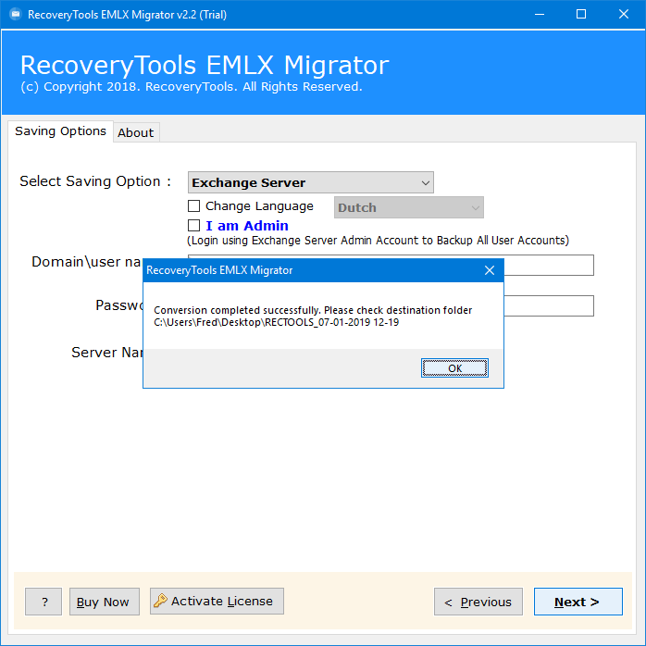Click the app icon in the title bar
This screenshot has width=646, height=646.
point(16,15)
